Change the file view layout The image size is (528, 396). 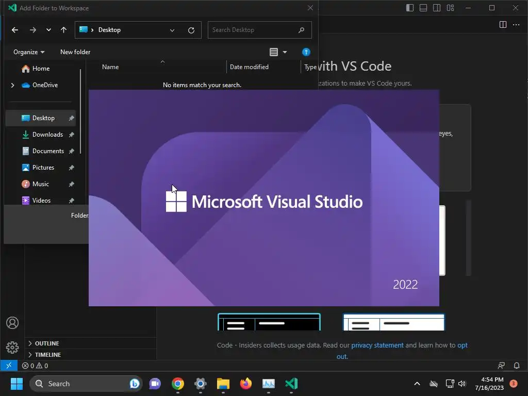point(273,52)
